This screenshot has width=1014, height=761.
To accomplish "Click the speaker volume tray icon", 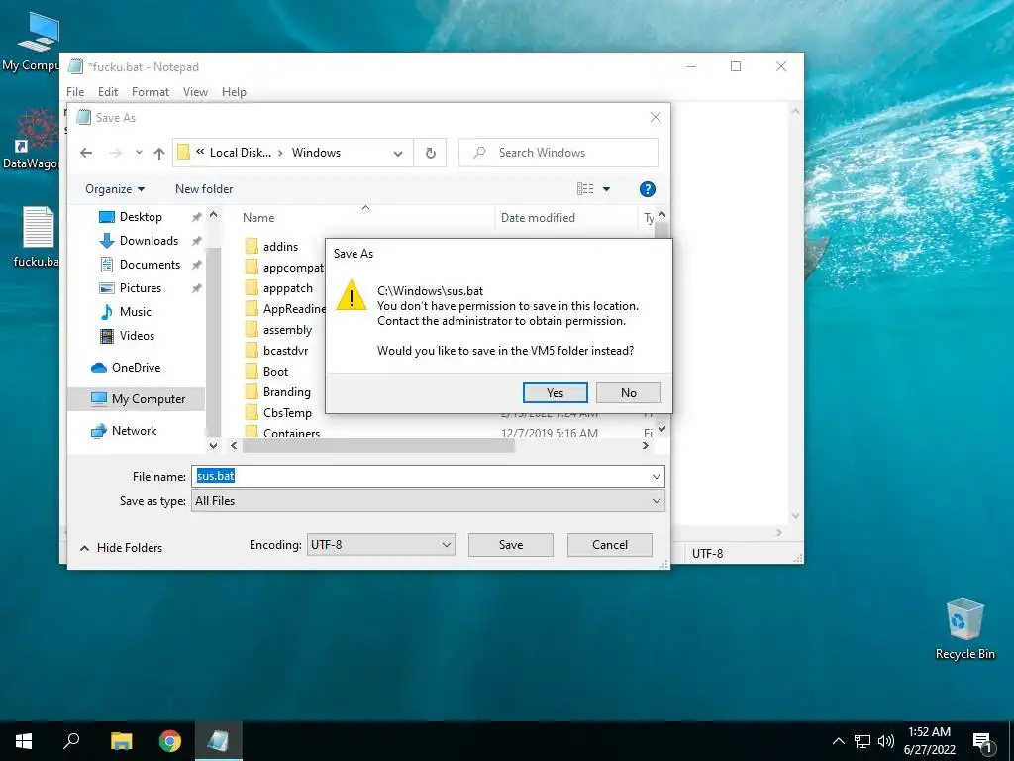I will (x=886, y=741).
